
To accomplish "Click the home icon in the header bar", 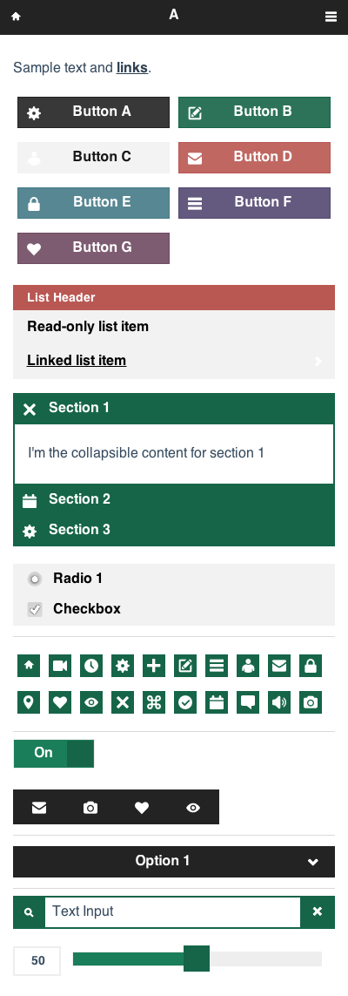I will tap(16, 17).
